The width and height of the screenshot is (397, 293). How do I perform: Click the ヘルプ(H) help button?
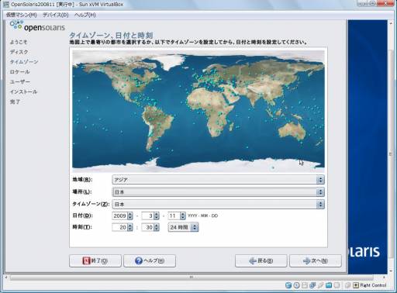(150, 260)
